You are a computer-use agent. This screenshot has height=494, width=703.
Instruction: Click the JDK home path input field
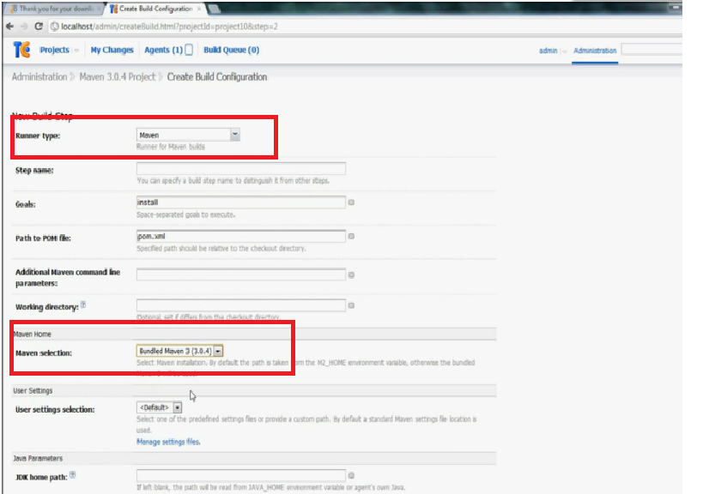[x=240, y=475]
